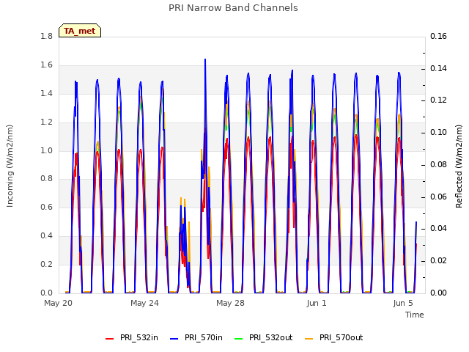
Task: Click the 0.8 left axis value
Action: [46, 179]
